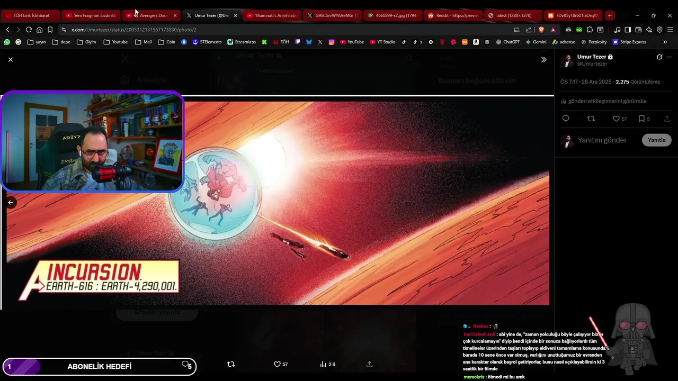Open the Netflix bookmark icon
678x381 pixels.
point(442,42)
